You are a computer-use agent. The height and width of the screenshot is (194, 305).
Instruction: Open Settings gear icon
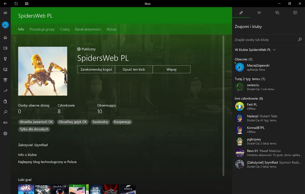(x=5, y=133)
